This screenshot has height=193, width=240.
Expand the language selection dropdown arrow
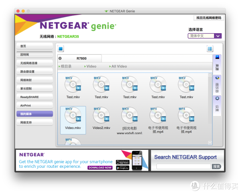[218, 36]
